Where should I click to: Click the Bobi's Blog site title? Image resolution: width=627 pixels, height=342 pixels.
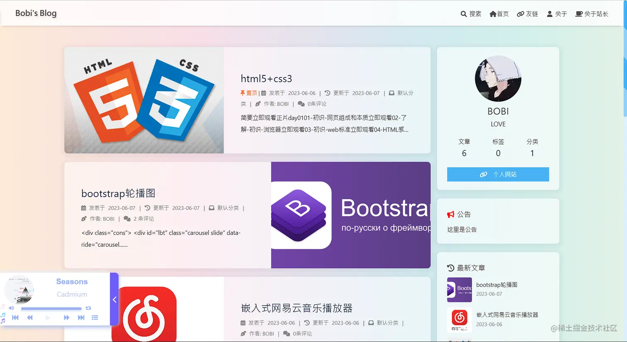36,13
